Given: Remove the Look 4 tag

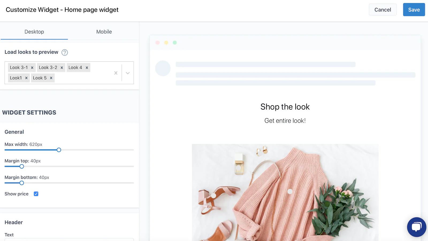Looking at the screenshot, I should [x=87, y=68].
